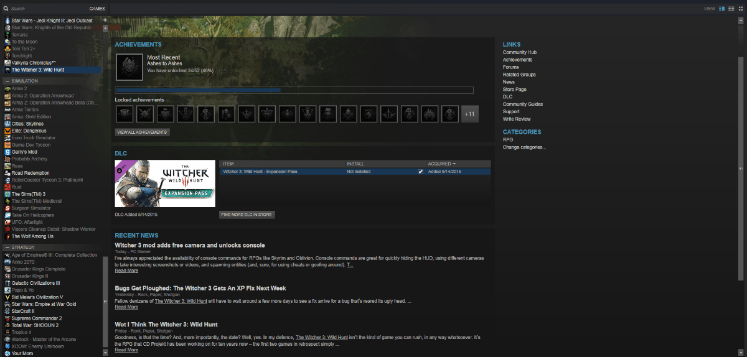The width and height of the screenshot is (747, 357).
Task: Open the Store Page link
Action: [515, 90]
